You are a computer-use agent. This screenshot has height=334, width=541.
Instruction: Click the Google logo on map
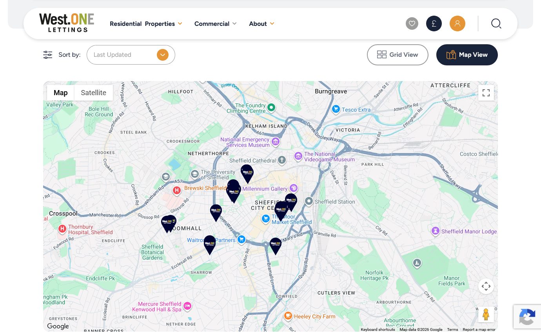click(58, 326)
